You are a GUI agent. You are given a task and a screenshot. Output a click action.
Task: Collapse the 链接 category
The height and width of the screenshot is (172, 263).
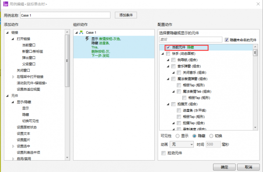[x=7, y=32]
